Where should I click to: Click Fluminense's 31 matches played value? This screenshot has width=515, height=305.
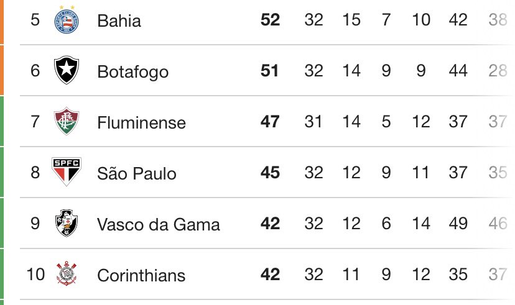(x=314, y=122)
